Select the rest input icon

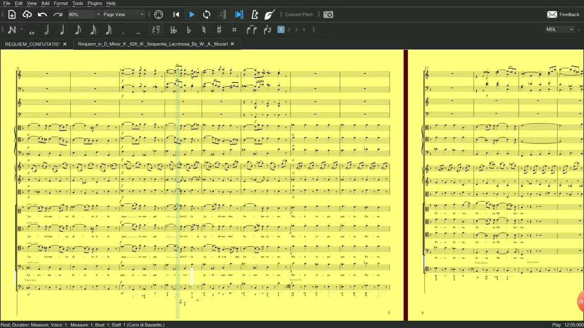click(156, 30)
